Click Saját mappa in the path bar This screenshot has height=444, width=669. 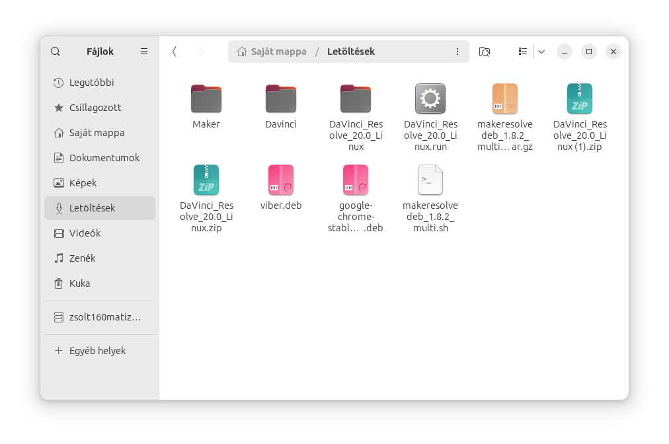point(278,52)
